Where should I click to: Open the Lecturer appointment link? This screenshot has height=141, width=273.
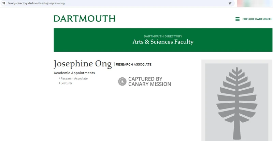tap(67, 83)
